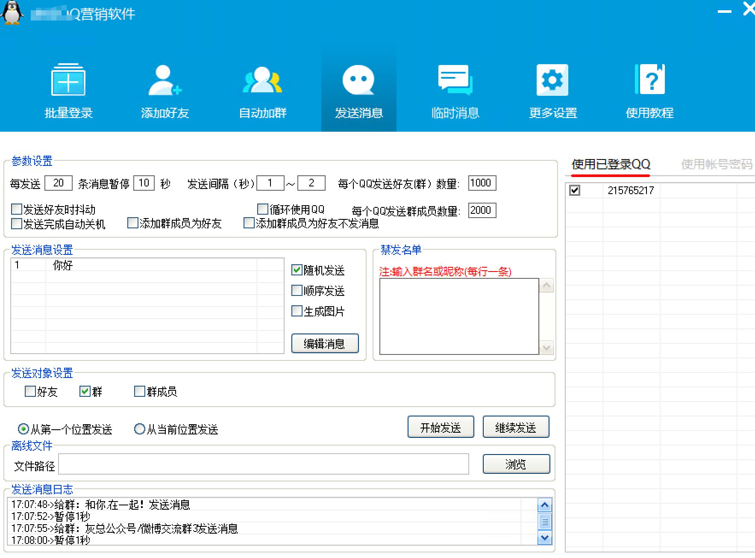Select 从当前位置发送 radio button
Viewport: 755px width, 558px height.
(139, 429)
